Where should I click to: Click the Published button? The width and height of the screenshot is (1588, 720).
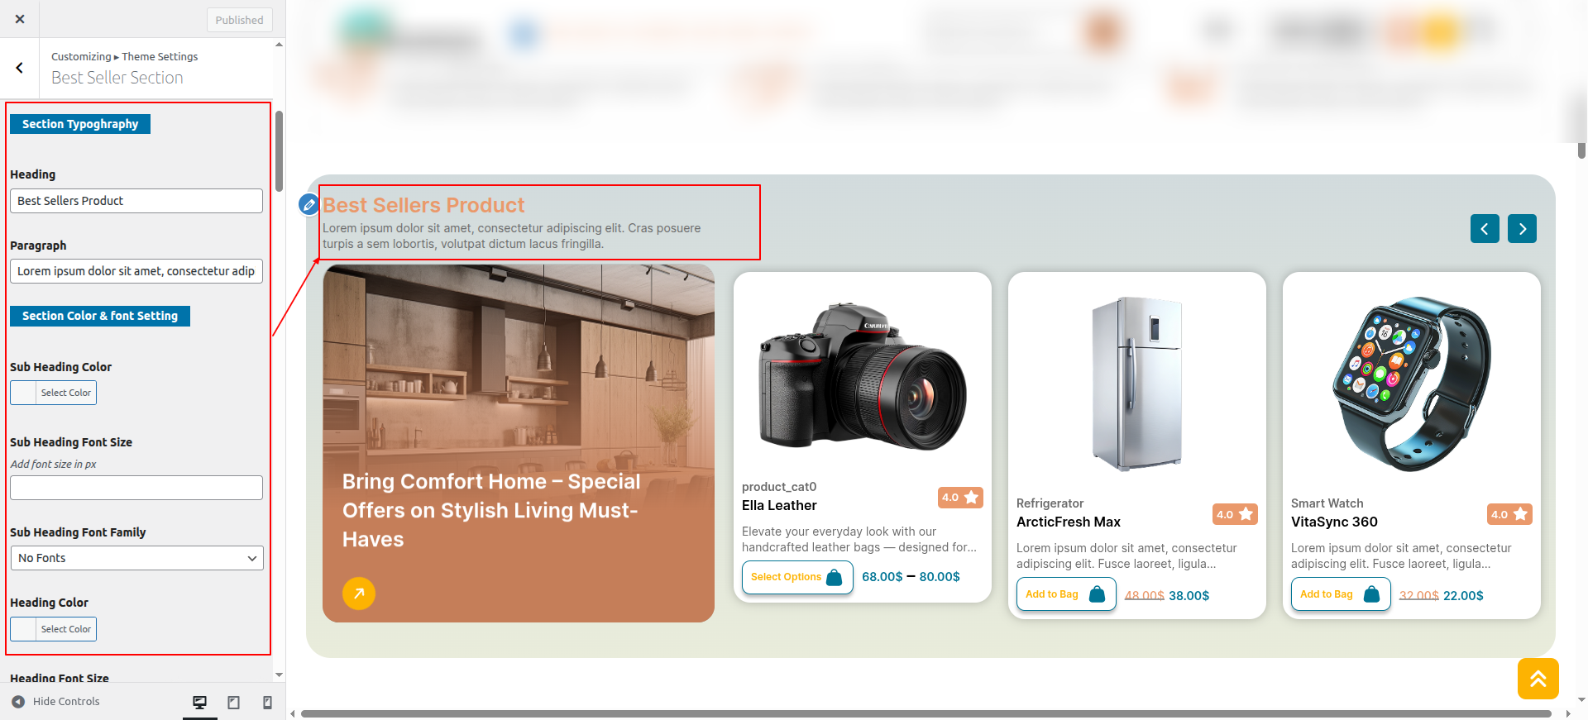(239, 20)
